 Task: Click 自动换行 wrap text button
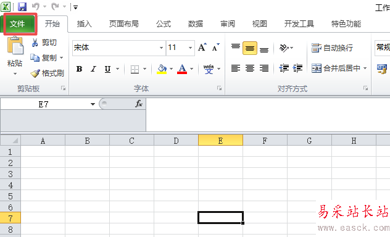[x=332, y=48]
